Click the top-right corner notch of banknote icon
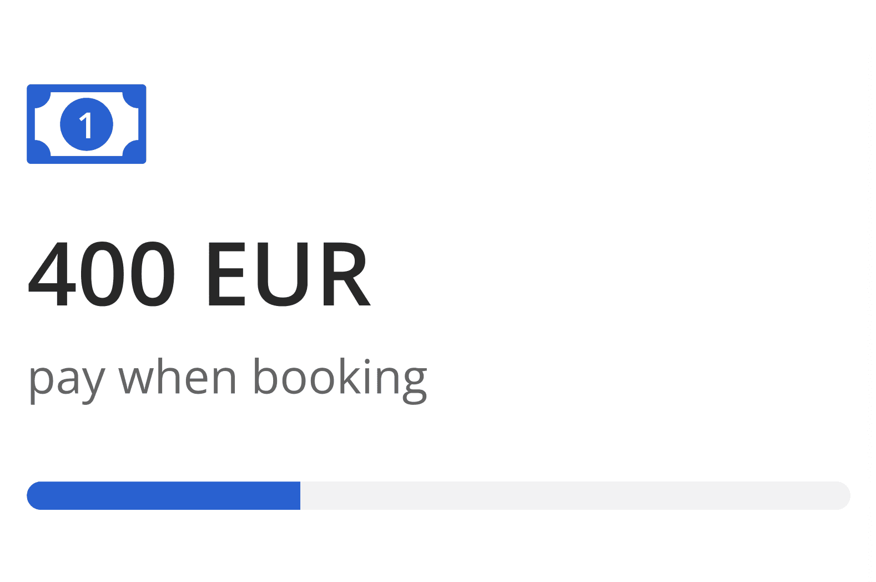The height and width of the screenshot is (582, 876). 131,99
